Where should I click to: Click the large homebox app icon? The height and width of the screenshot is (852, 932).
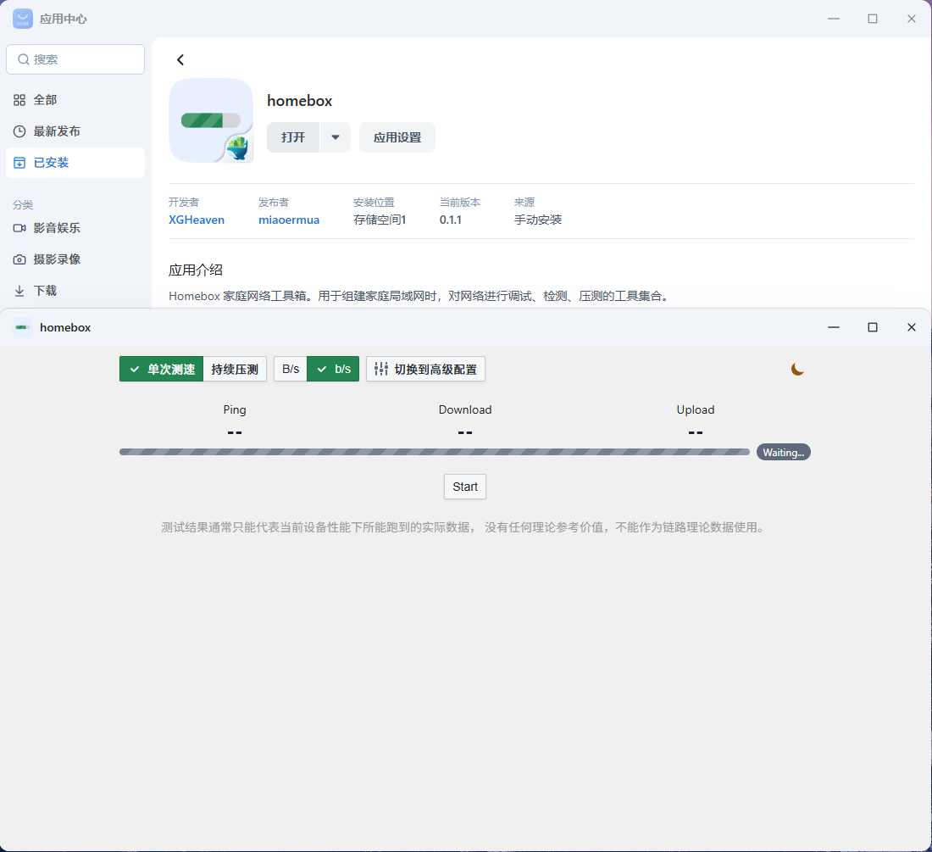click(211, 120)
